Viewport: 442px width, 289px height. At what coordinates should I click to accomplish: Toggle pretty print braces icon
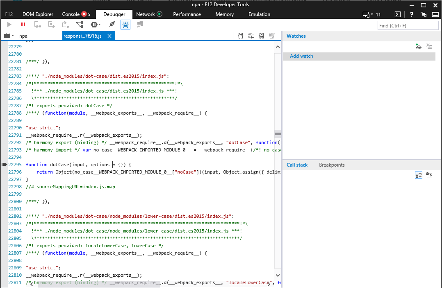[240, 36]
